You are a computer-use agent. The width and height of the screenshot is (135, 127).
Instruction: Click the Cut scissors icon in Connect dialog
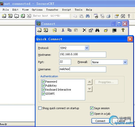pos(63,30)
